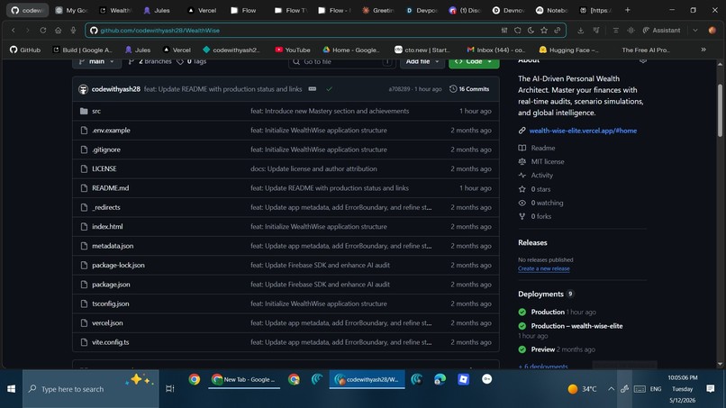Open the src folder
Image resolution: width=726 pixels, height=408 pixels.
96,111
